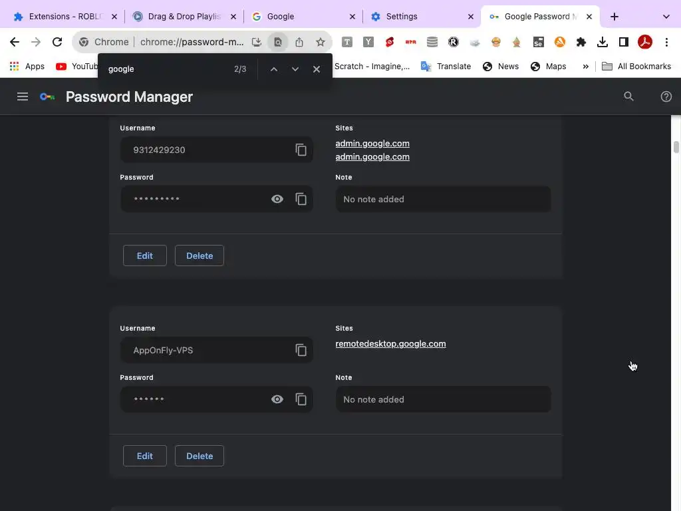The height and width of the screenshot is (511, 681).
Task: Go back to previous page
Action: (x=15, y=42)
